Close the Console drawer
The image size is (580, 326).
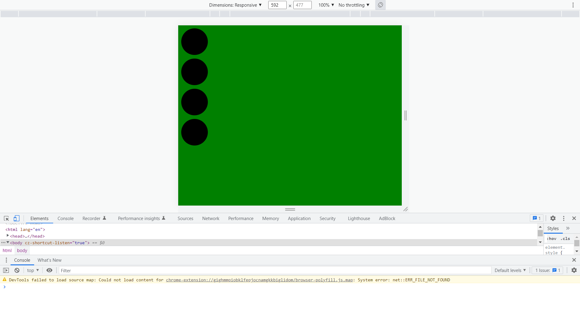[x=574, y=260]
